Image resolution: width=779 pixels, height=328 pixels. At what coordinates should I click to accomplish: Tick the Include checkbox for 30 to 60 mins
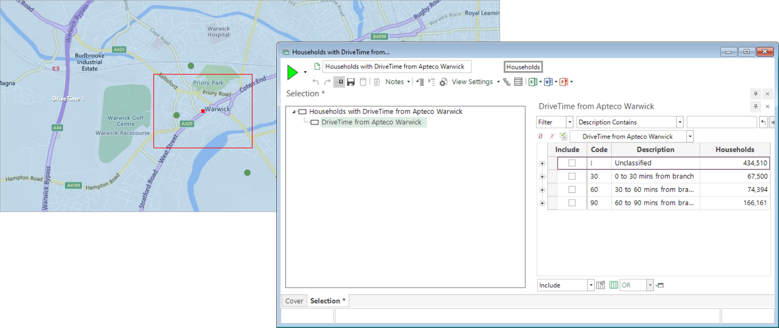click(572, 189)
